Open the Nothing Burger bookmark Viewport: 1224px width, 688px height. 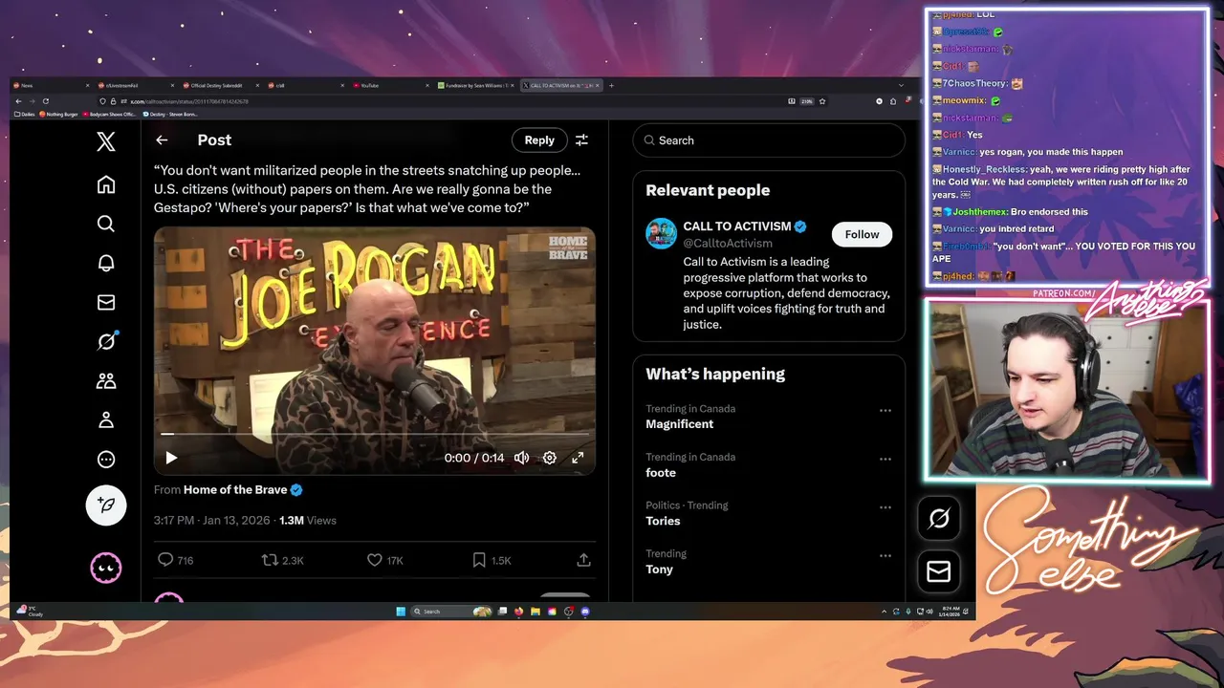[59, 114]
